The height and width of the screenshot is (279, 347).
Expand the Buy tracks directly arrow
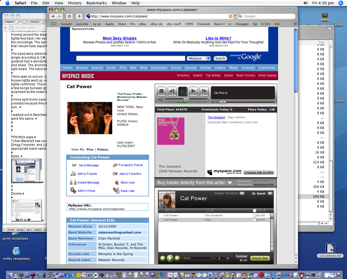[x=230, y=183]
